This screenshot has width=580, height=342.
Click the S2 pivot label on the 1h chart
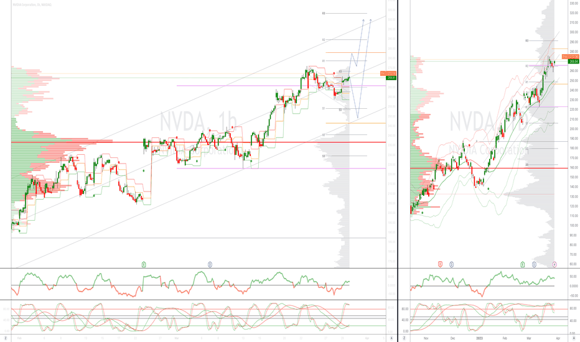(x=323, y=135)
